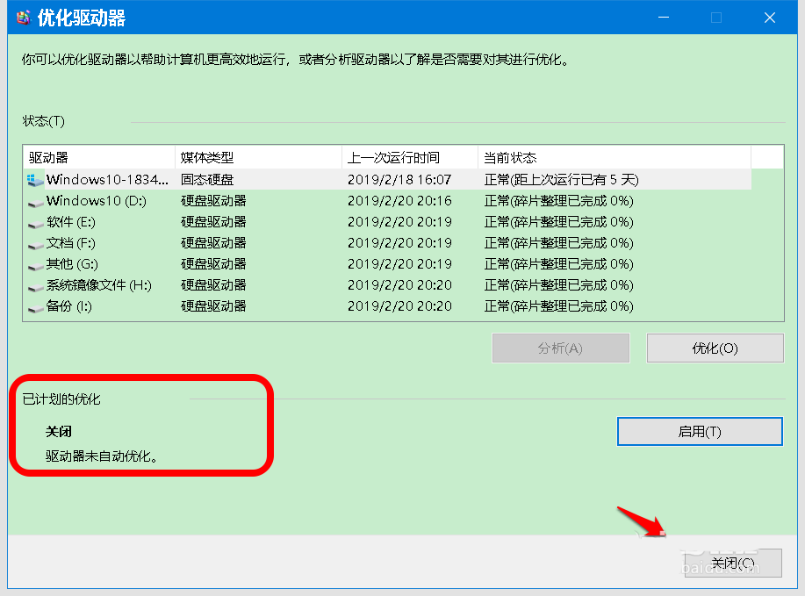Click the 优化(O) button
The image size is (805, 596).
[x=715, y=348]
